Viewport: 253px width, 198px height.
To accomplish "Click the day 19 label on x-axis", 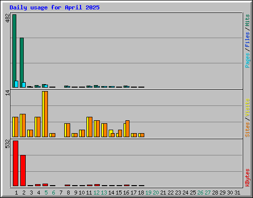I will 148,193.
